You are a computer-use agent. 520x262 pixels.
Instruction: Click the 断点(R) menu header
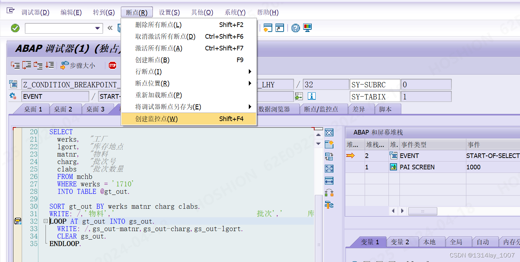(x=137, y=12)
